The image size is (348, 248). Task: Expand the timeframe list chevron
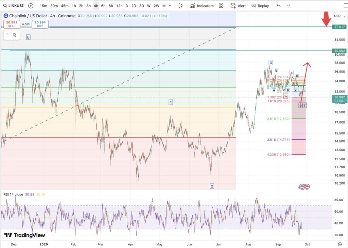click(x=170, y=6)
